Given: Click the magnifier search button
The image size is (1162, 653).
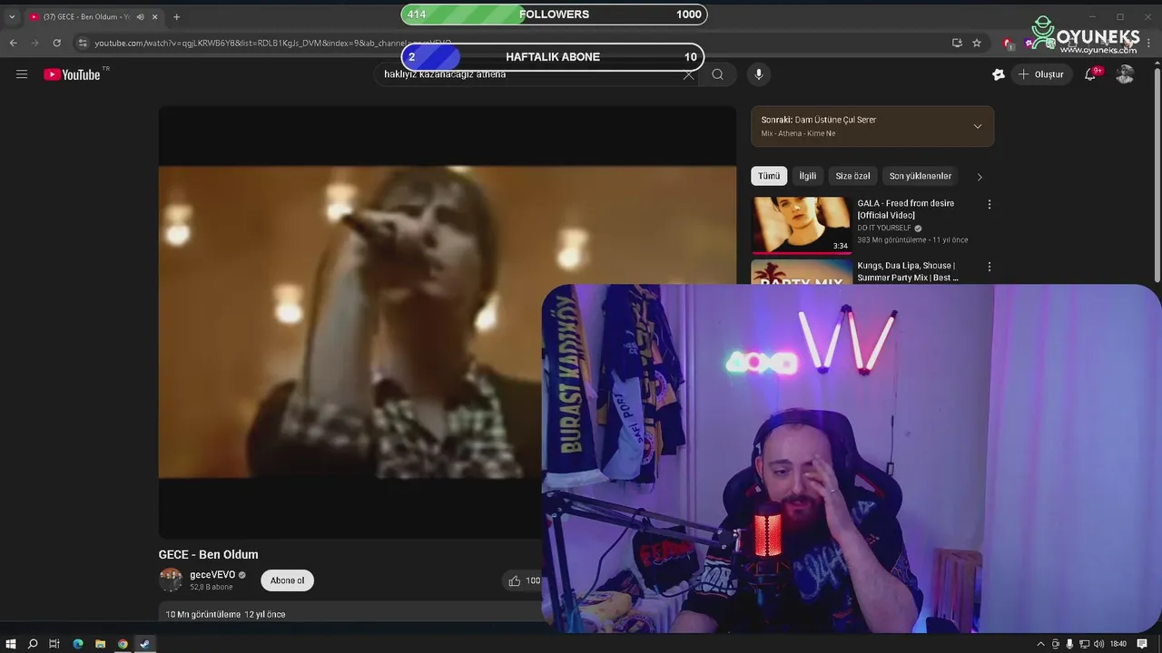Looking at the screenshot, I should click(x=717, y=74).
